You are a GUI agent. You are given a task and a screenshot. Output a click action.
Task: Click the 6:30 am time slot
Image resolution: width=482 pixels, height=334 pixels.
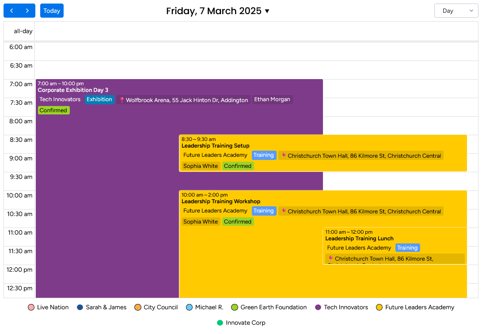[256, 70]
